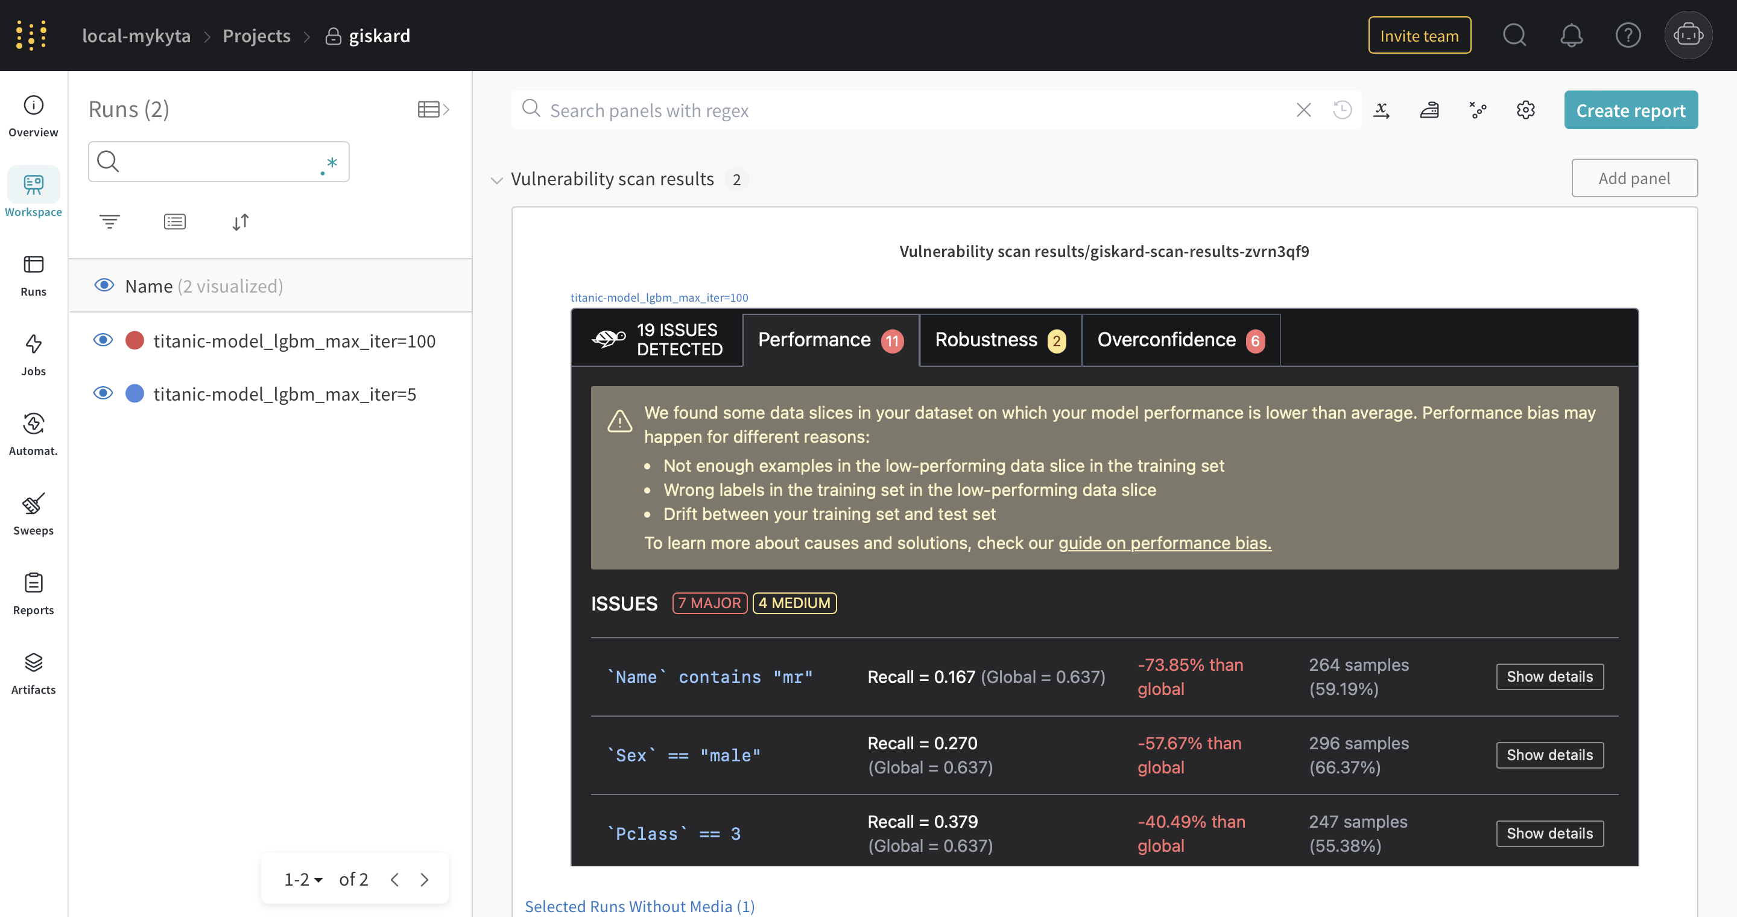The height and width of the screenshot is (917, 1737).
Task: Open the panel search history icon
Action: (x=1342, y=110)
